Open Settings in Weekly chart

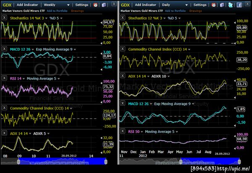point(81,5)
